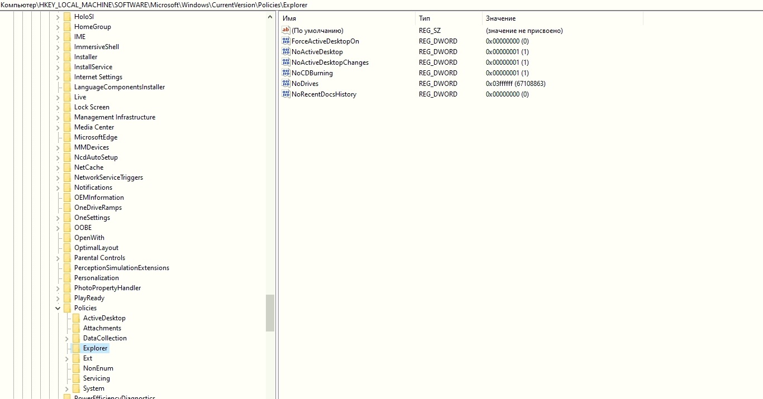
Task: Click the NoActiveDesktopChanges value icon
Action: point(286,63)
